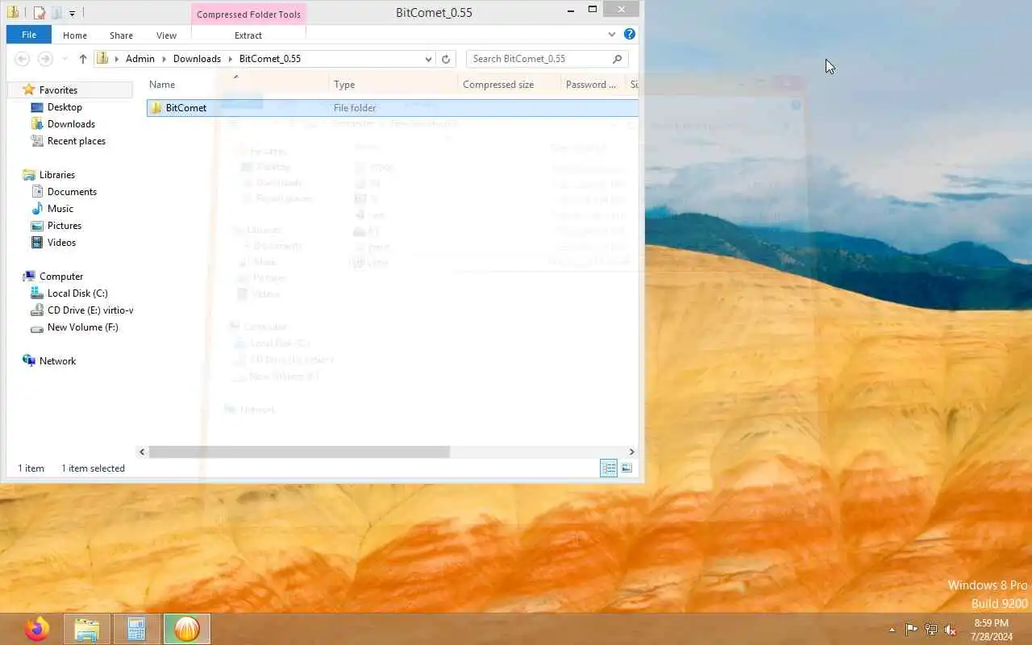Go up one level with Up arrow
1032x645 pixels.
click(82, 59)
